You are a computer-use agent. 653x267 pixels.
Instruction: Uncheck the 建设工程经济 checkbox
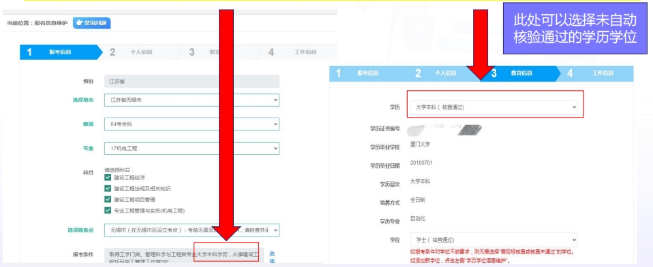pos(108,177)
